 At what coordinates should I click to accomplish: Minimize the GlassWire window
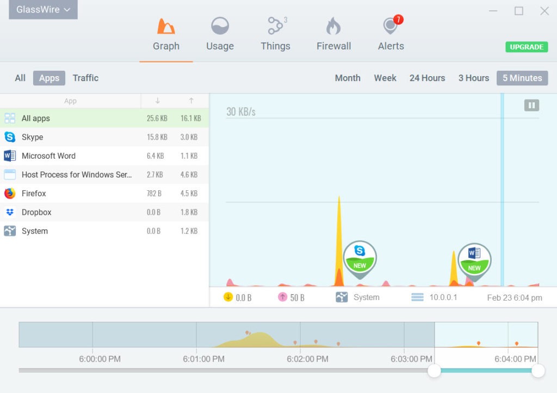tap(493, 11)
